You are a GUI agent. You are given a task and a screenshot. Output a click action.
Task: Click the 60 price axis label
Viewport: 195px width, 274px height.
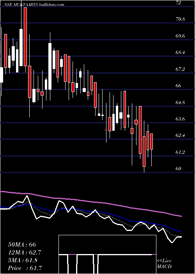pyautogui.click(x=179, y=169)
